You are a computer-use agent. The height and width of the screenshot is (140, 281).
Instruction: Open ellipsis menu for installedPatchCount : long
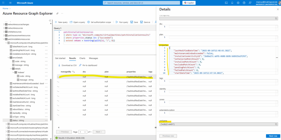46,95
